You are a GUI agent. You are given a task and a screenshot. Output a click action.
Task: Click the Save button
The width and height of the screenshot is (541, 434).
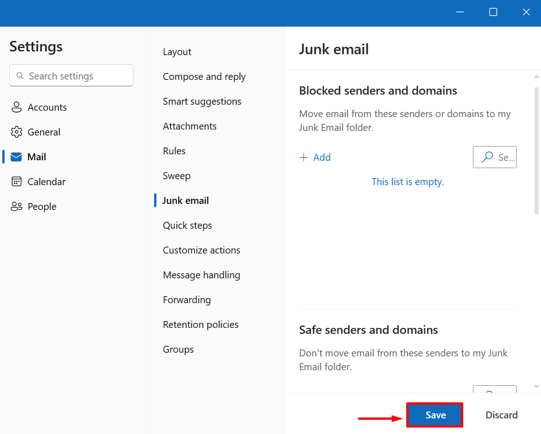pos(435,415)
